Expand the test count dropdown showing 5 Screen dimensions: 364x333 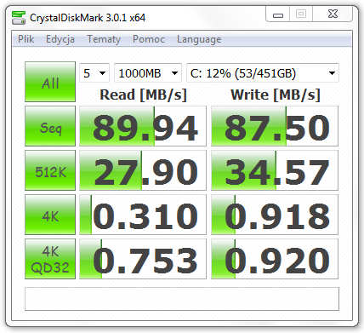coord(94,73)
